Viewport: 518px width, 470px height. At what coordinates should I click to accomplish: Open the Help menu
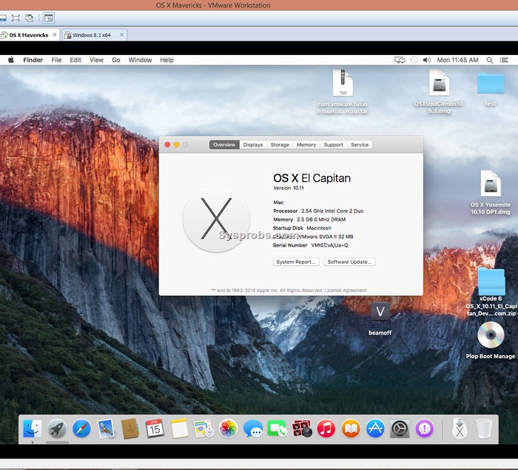click(166, 60)
